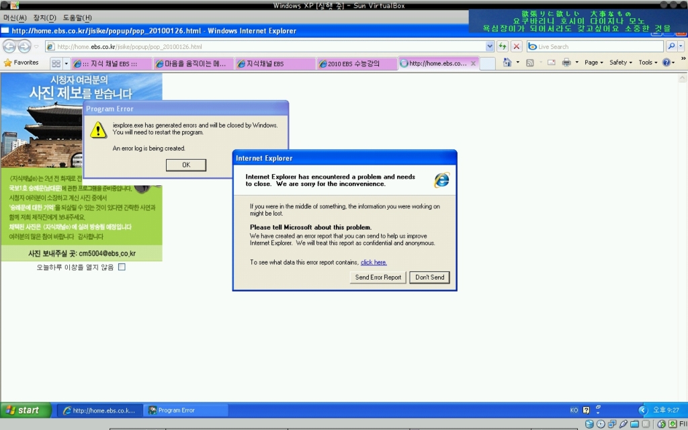Open the Quick Tabs grid icon
The width and height of the screenshot is (688, 430).
pos(56,63)
